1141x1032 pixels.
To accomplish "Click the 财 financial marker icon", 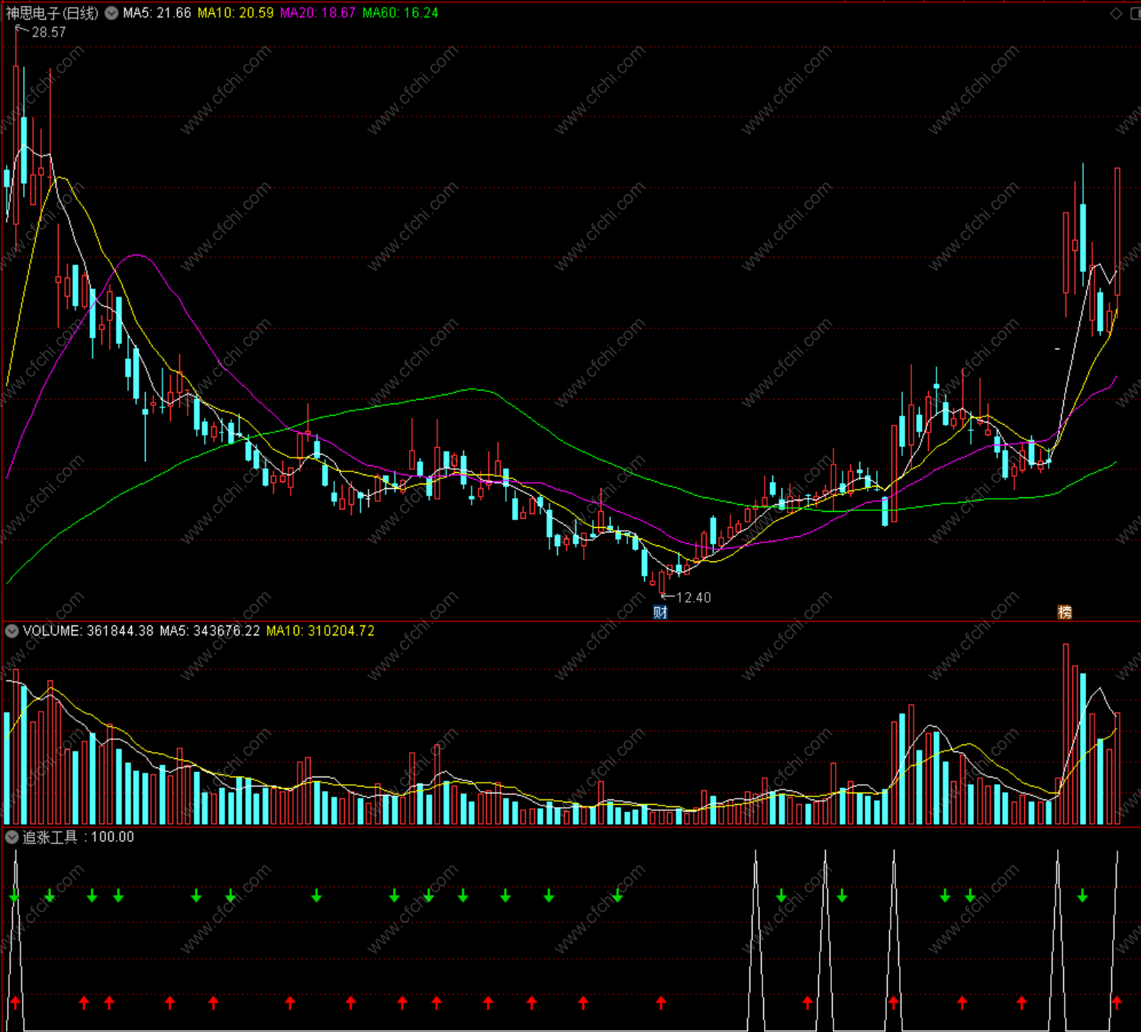I will [660, 612].
